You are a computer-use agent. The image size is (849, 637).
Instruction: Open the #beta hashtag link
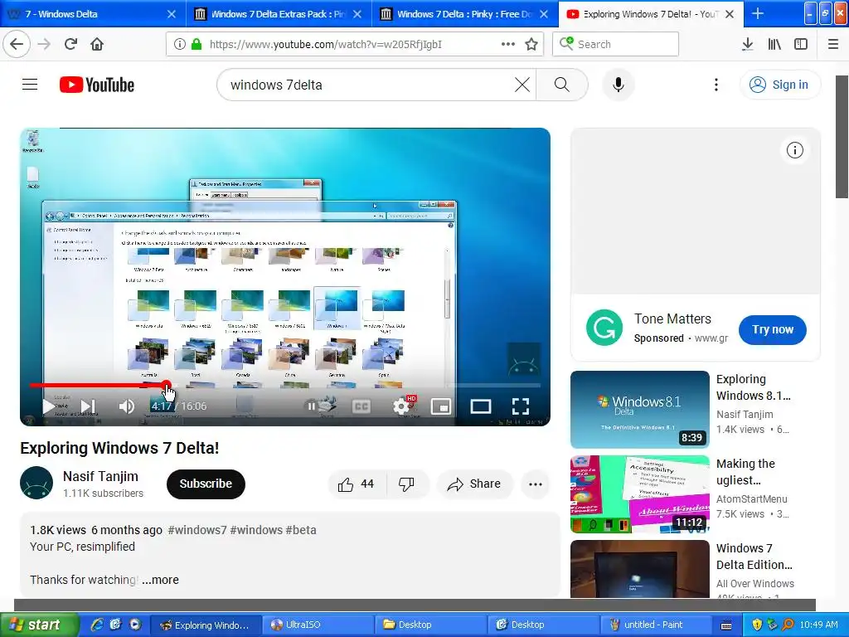click(x=301, y=530)
